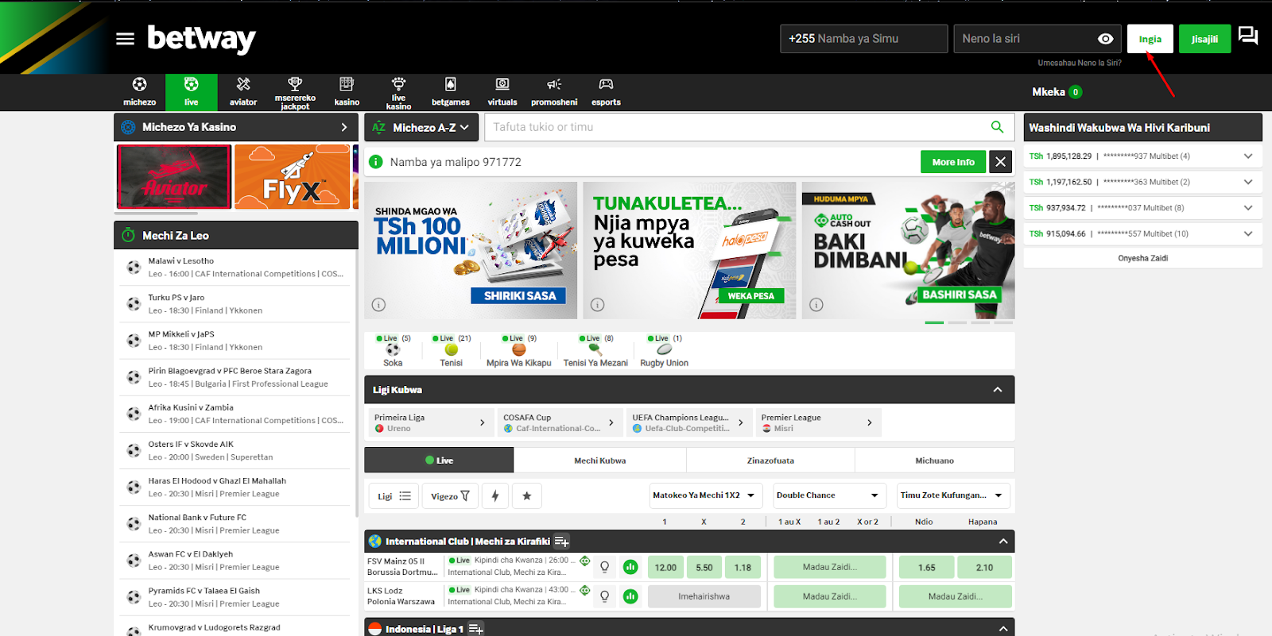
Task: Open aviator from the top navigation
Action: tap(243, 92)
